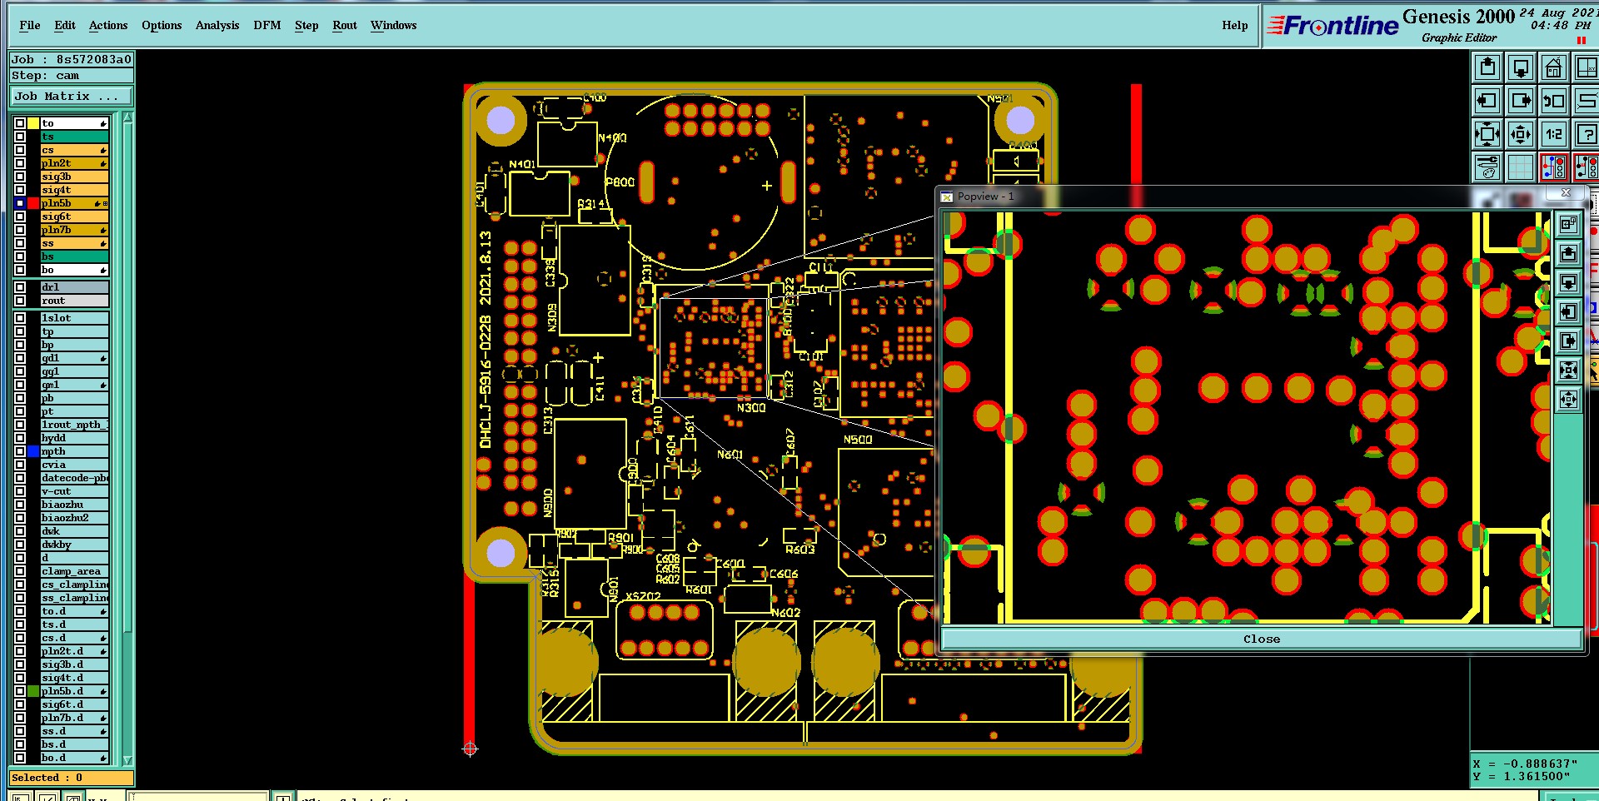This screenshot has height=801, width=1599.
Task: Click the pan up icon in Popview
Action: coord(1568,253)
